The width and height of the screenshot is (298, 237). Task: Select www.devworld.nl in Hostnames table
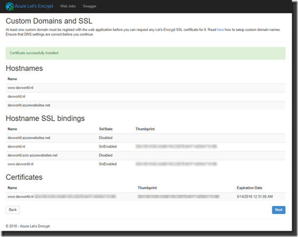(x=20, y=88)
